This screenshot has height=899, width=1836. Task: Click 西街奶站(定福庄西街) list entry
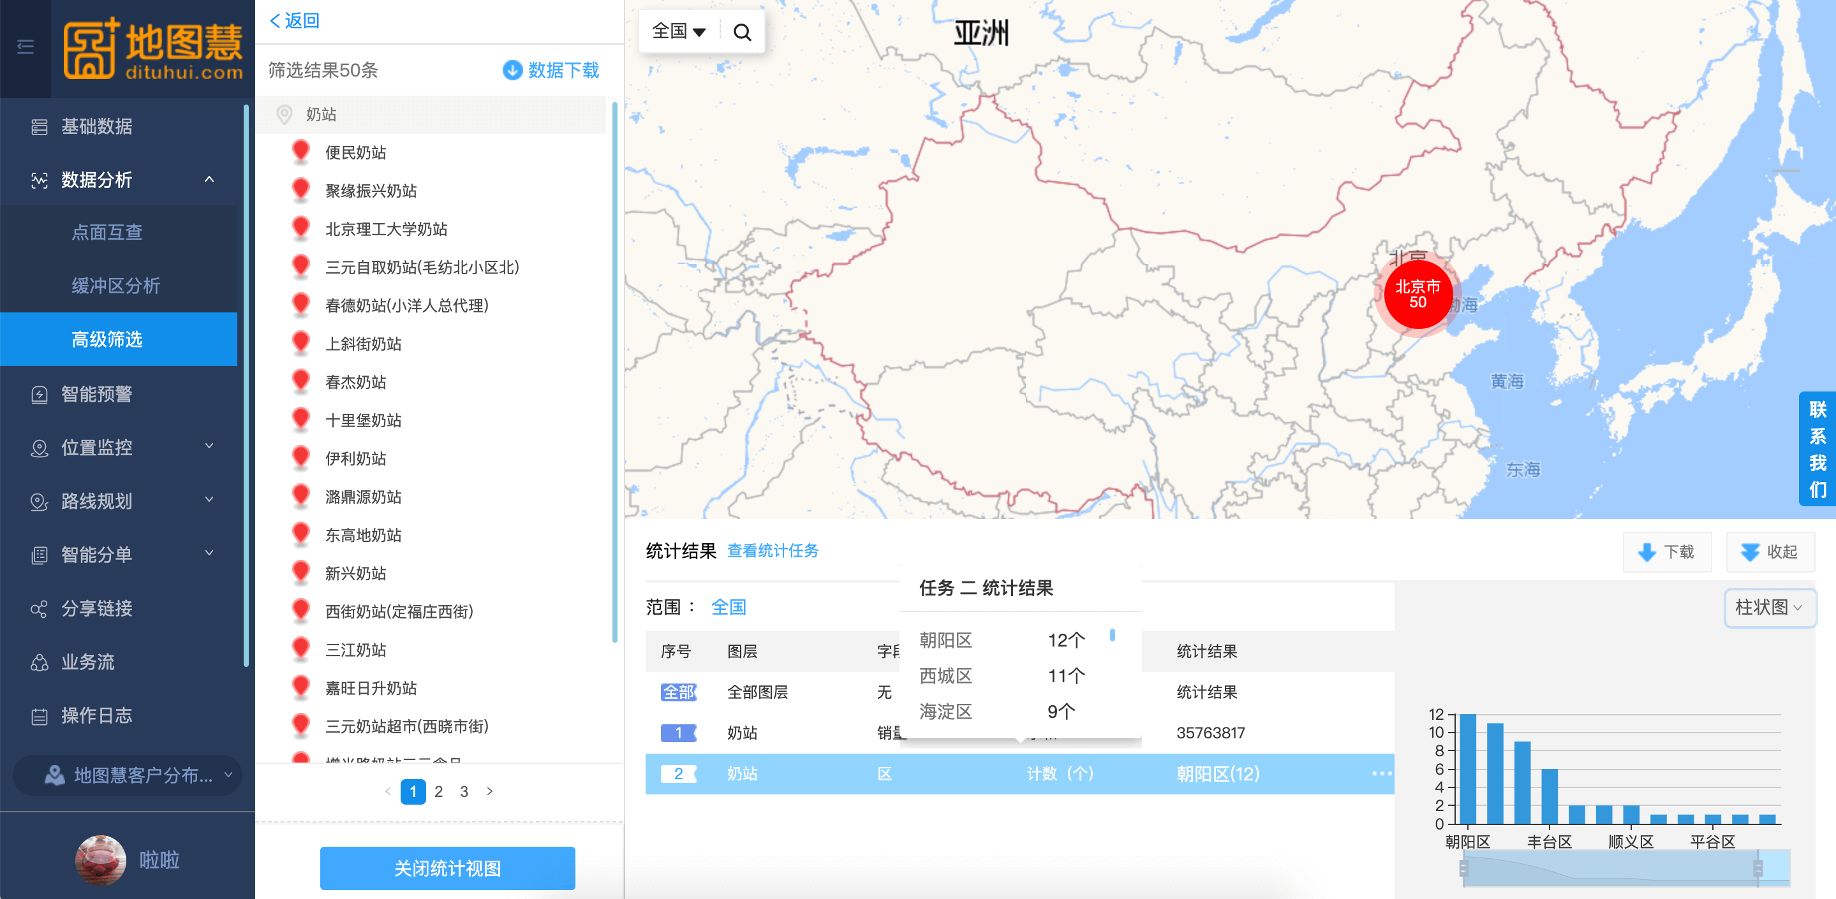pos(399,611)
